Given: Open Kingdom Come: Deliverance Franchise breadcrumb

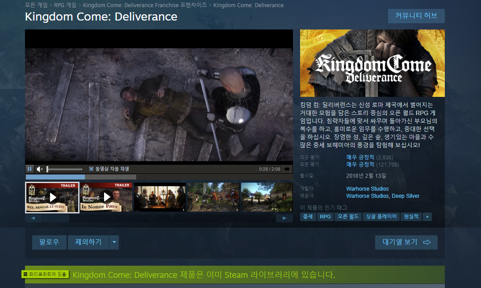Looking at the screenshot, I should click(145, 5).
